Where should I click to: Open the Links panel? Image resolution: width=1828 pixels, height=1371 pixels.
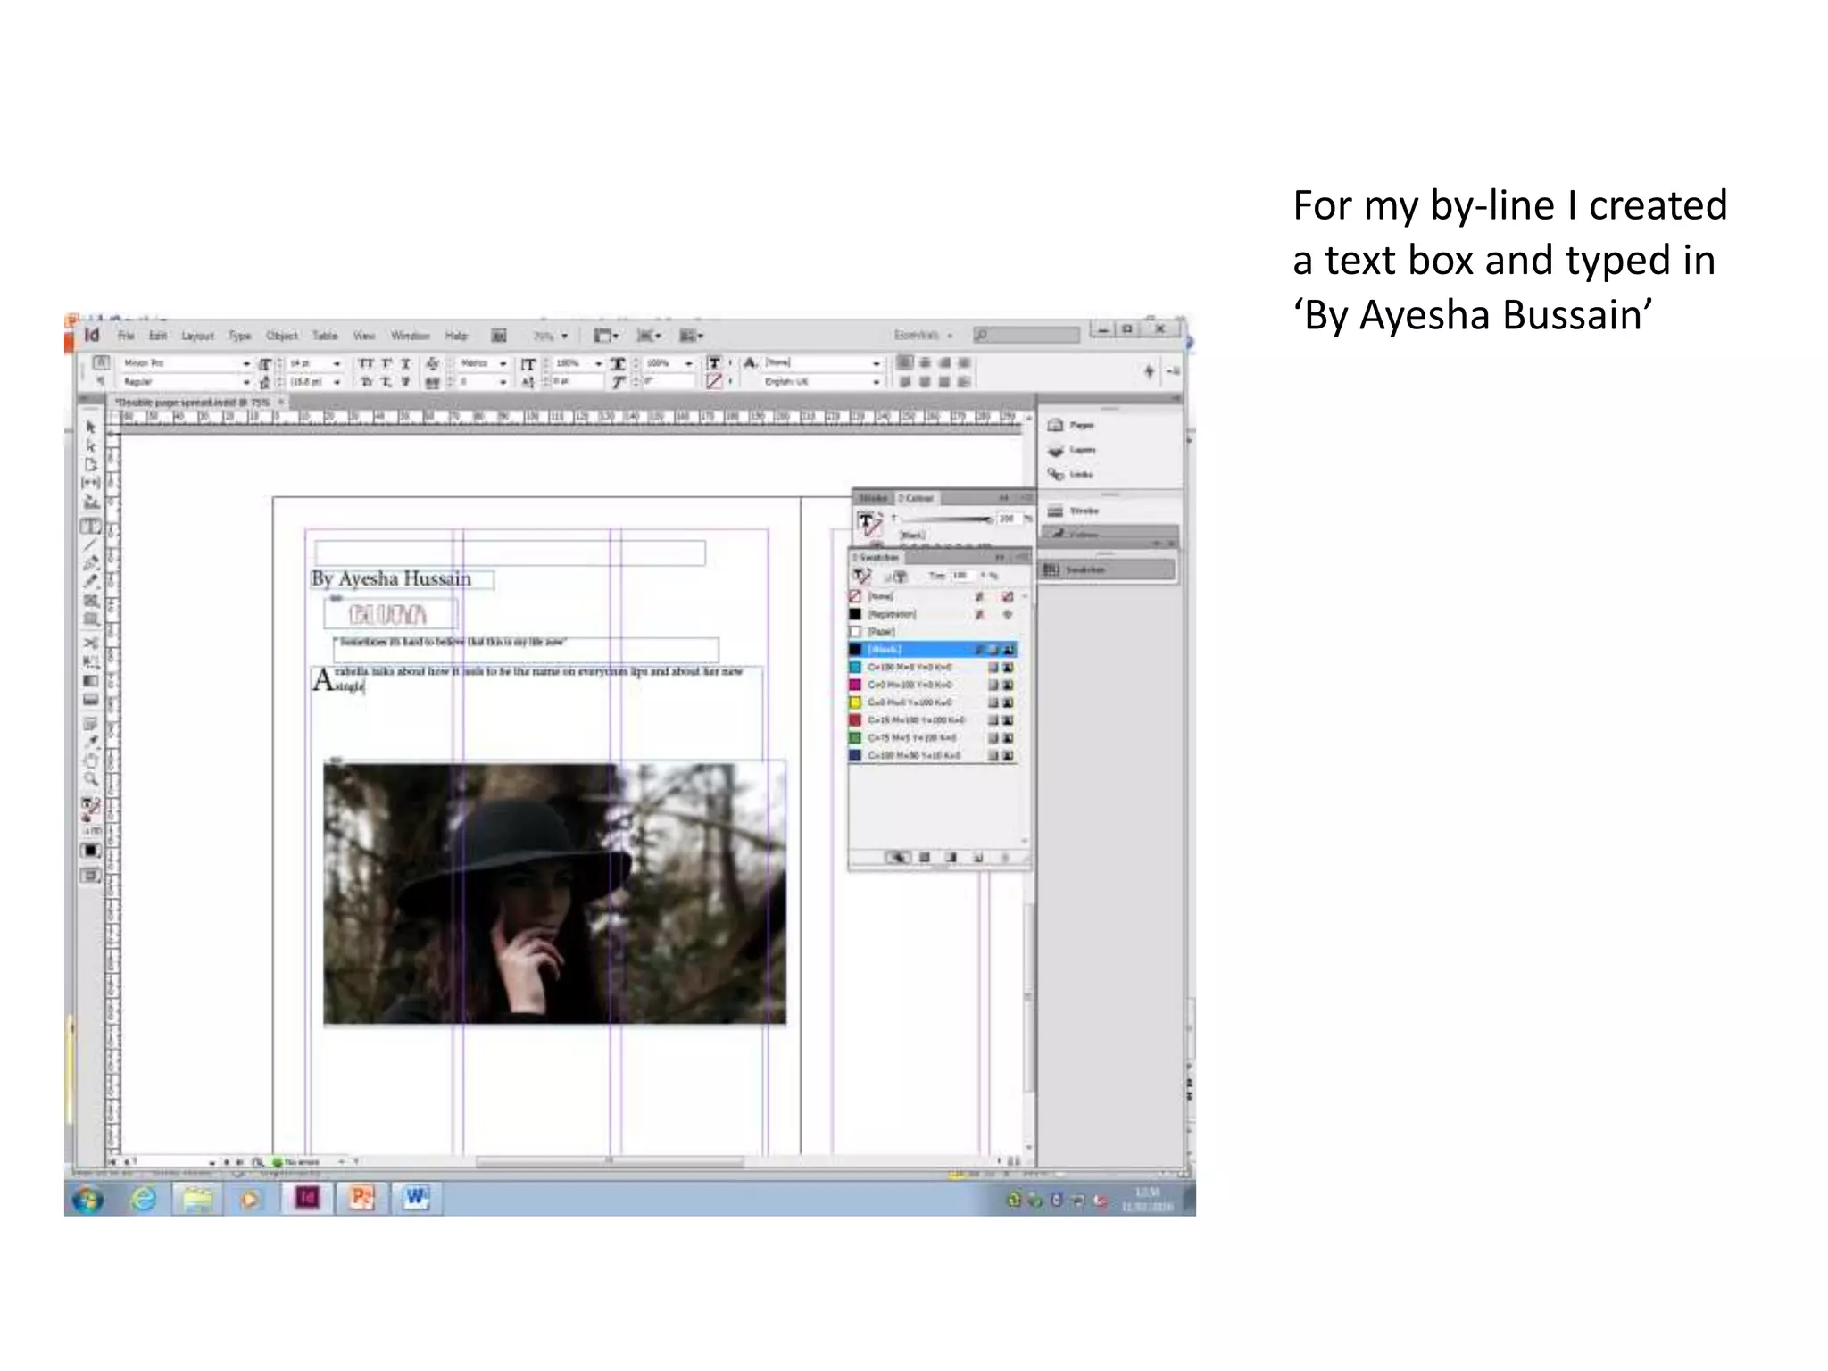[1070, 475]
